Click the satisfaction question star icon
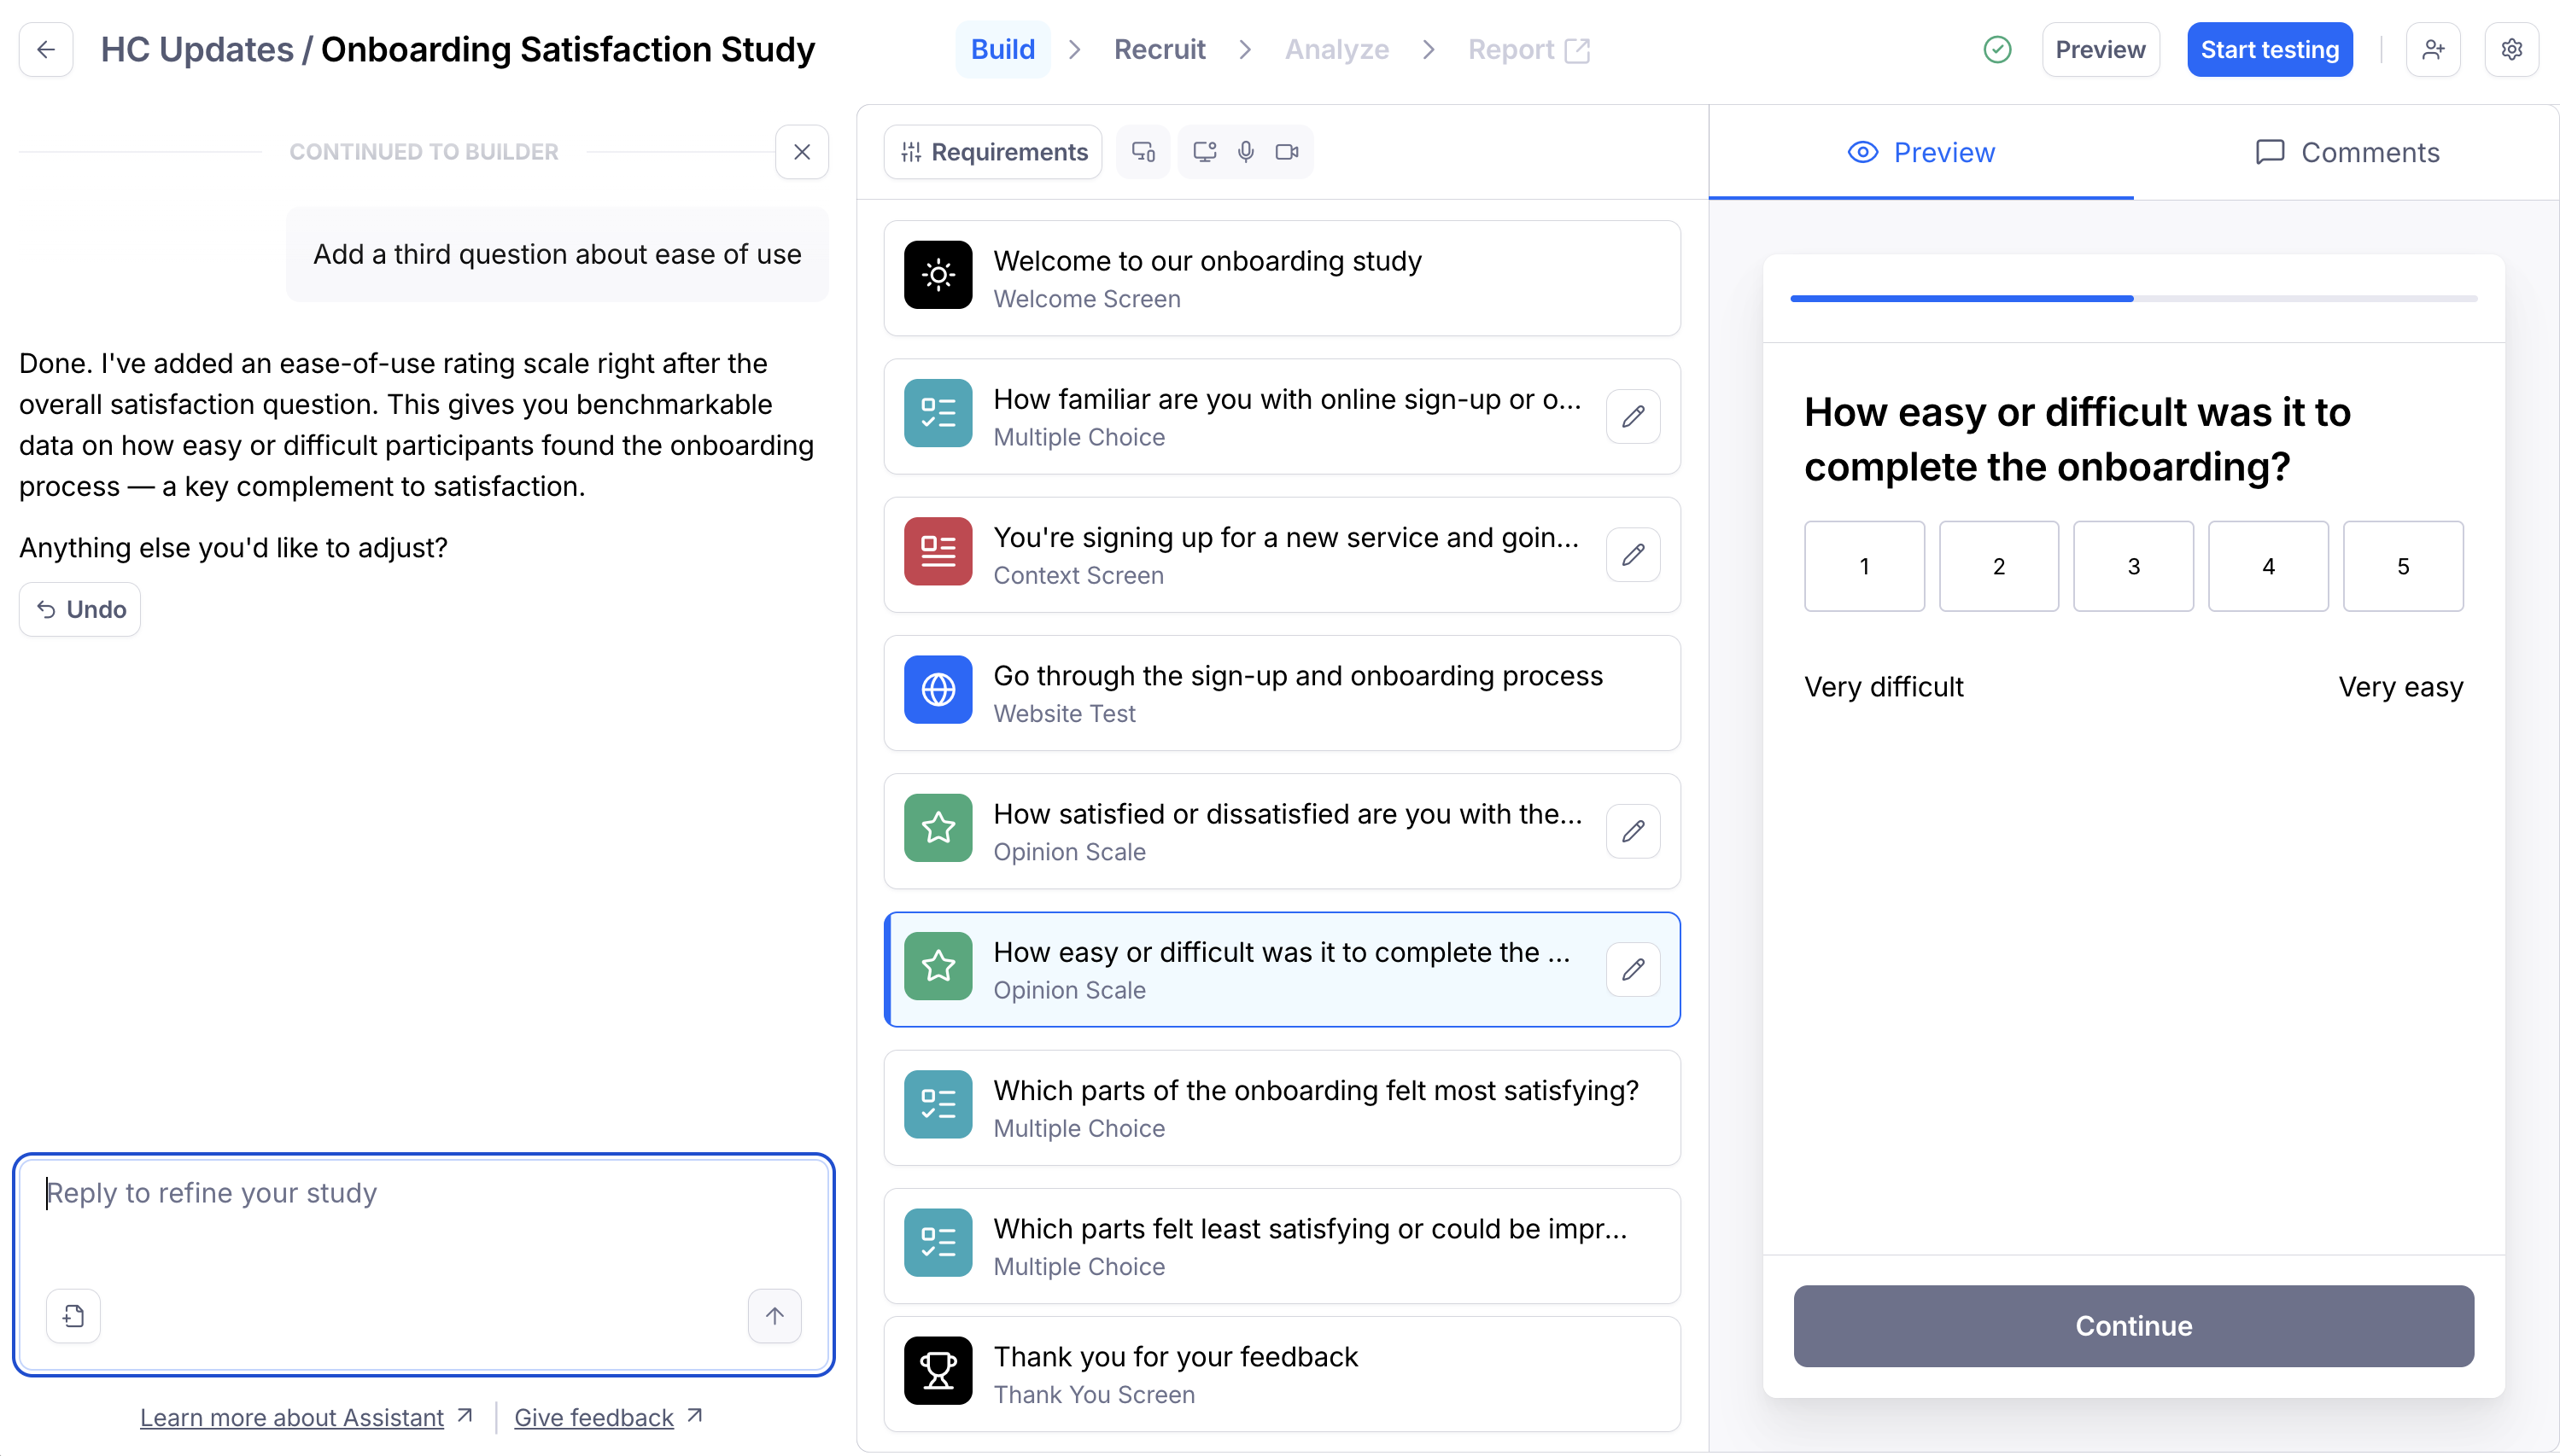The width and height of the screenshot is (2560, 1456). pos(938,828)
